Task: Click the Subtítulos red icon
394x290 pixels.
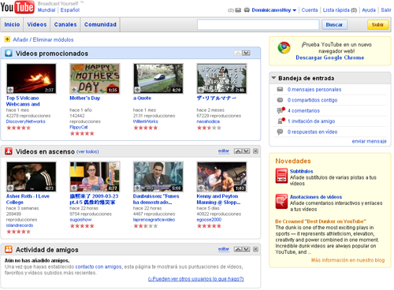Action: pos(281,176)
